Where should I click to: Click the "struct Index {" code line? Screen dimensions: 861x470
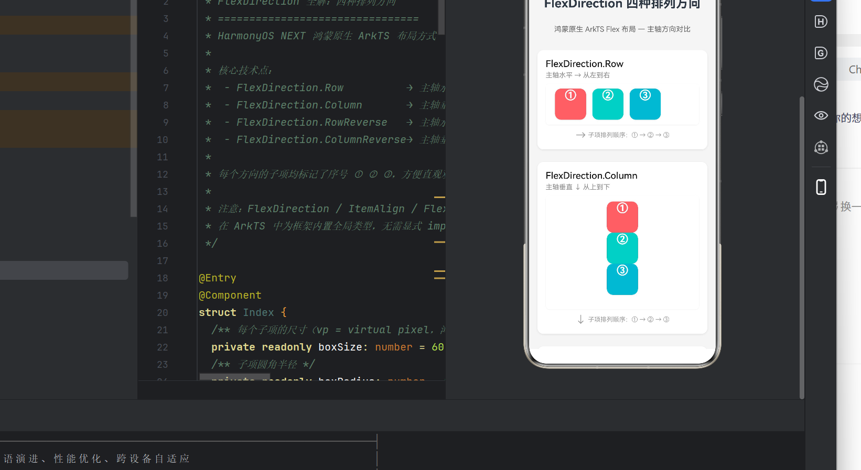pos(242,313)
